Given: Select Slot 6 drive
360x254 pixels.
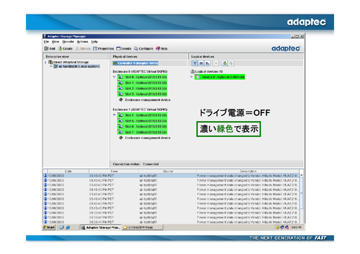Looking at the screenshot, I should 142,126.
